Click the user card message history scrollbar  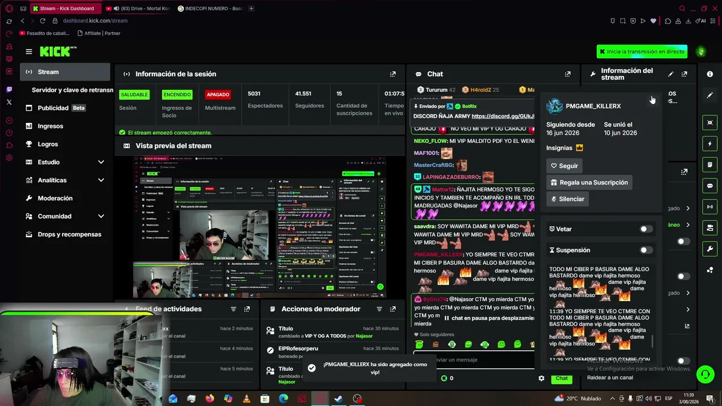coord(653,341)
